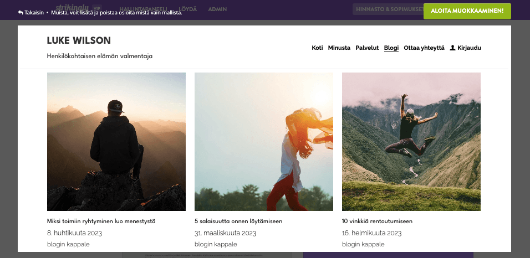Open the Palvelut menu item
The height and width of the screenshot is (258, 530).
click(x=367, y=48)
